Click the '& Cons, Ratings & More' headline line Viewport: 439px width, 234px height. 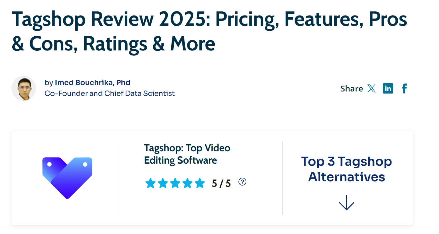click(x=113, y=44)
